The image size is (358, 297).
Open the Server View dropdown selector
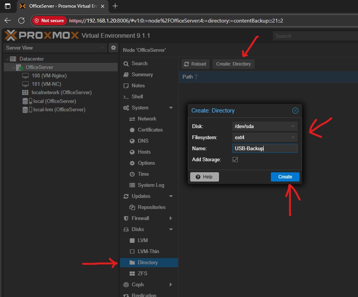(55, 48)
